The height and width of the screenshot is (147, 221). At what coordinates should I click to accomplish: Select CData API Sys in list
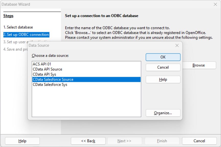click(x=44, y=74)
